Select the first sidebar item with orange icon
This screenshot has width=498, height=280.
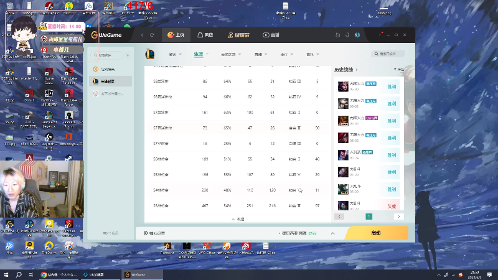pyautogui.click(x=110, y=69)
